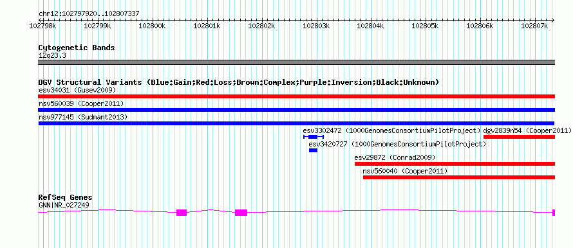Click the ruler's left arrowhead
Screen dimensions: 573x248
[40, 20]
